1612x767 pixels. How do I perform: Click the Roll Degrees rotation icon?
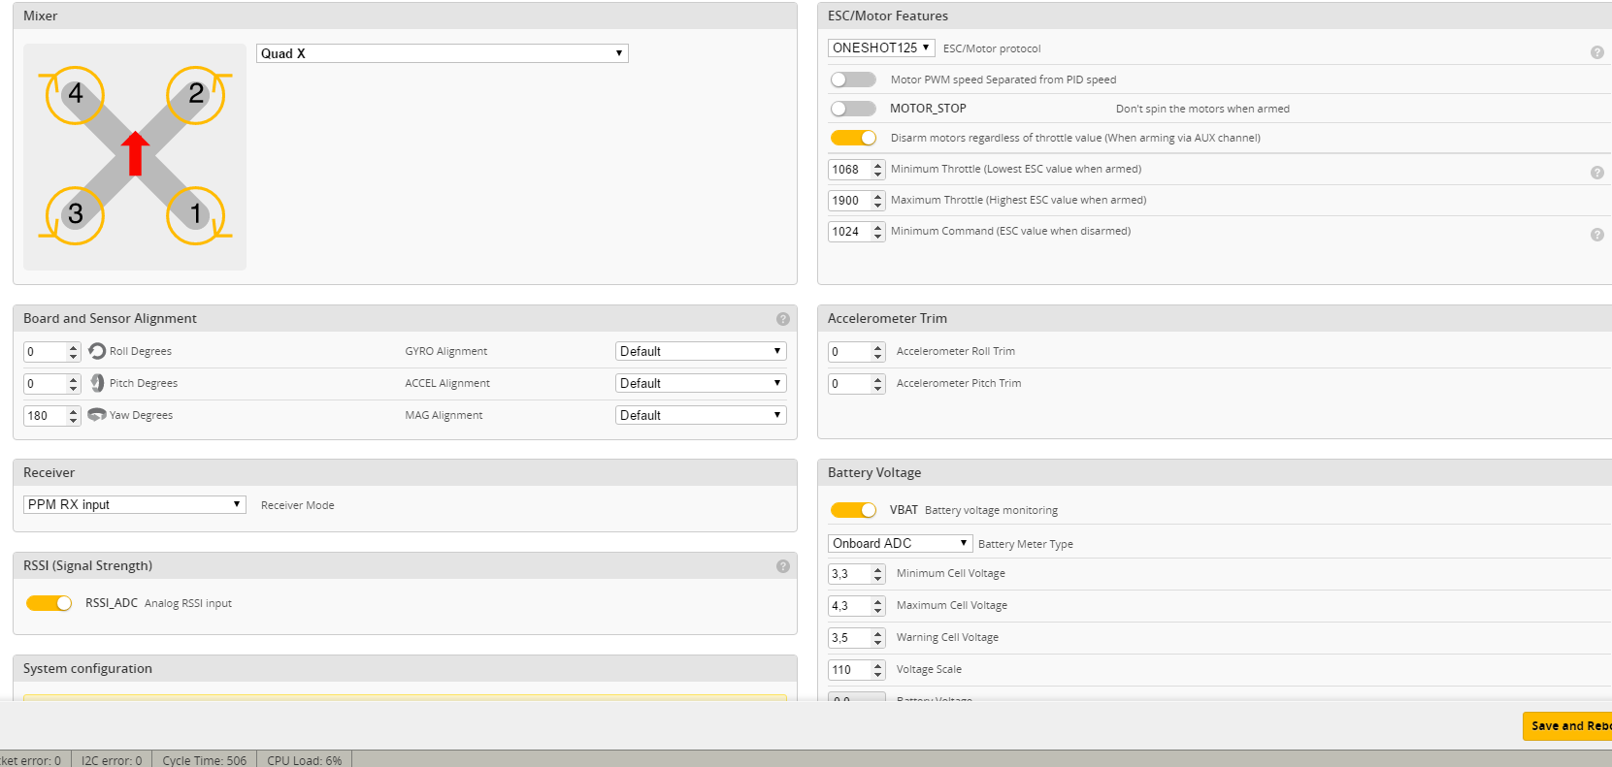(x=97, y=351)
